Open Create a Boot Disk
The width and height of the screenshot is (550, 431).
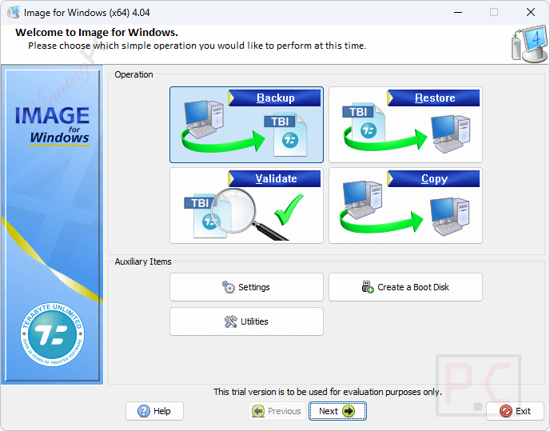pyautogui.click(x=405, y=287)
